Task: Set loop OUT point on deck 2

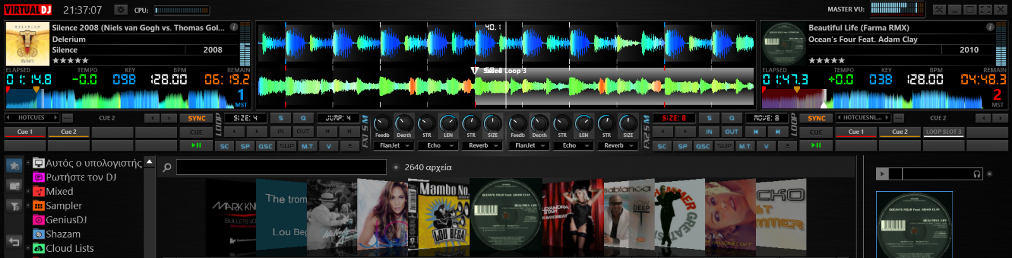Action: click(731, 131)
